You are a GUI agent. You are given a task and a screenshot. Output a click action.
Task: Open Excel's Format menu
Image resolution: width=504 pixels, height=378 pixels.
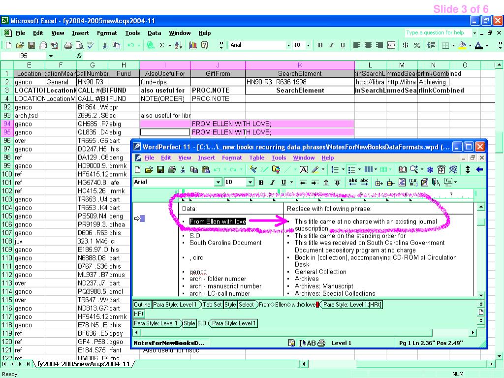[x=107, y=33]
